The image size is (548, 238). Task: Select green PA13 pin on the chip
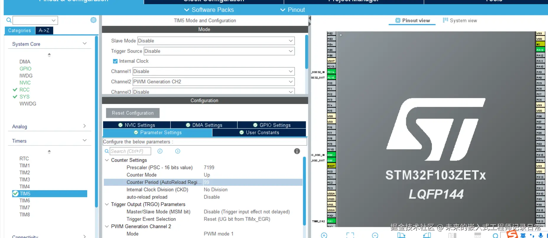click(540, 50)
